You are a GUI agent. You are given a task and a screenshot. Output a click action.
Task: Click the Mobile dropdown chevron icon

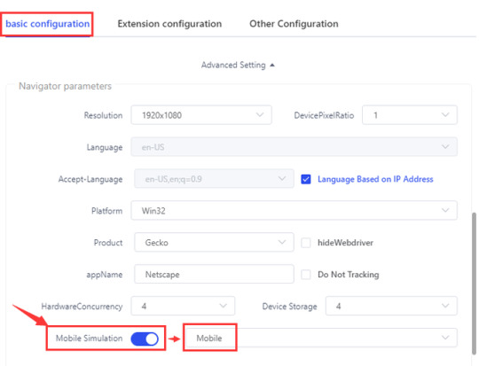(445, 338)
